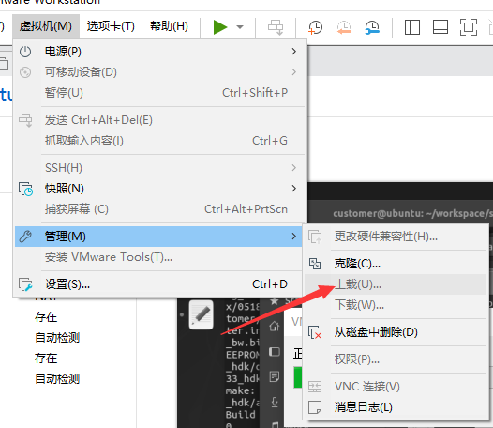Click the send Ctrl+Alt+Del toolbar icon
493x428 pixels.
(x=276, y=27)
